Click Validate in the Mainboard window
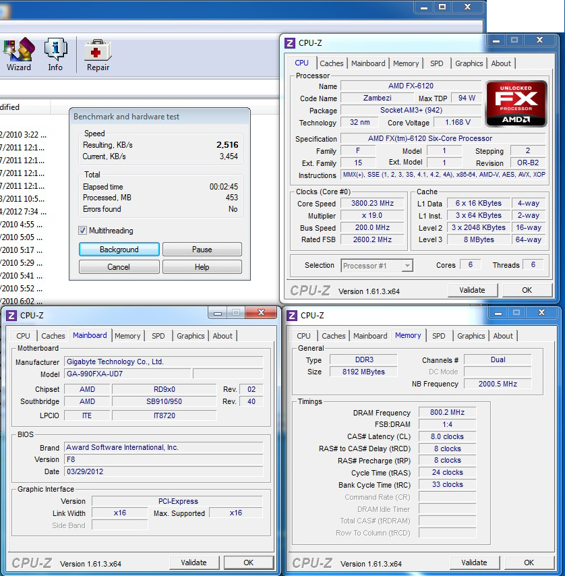 pos(194,563)
